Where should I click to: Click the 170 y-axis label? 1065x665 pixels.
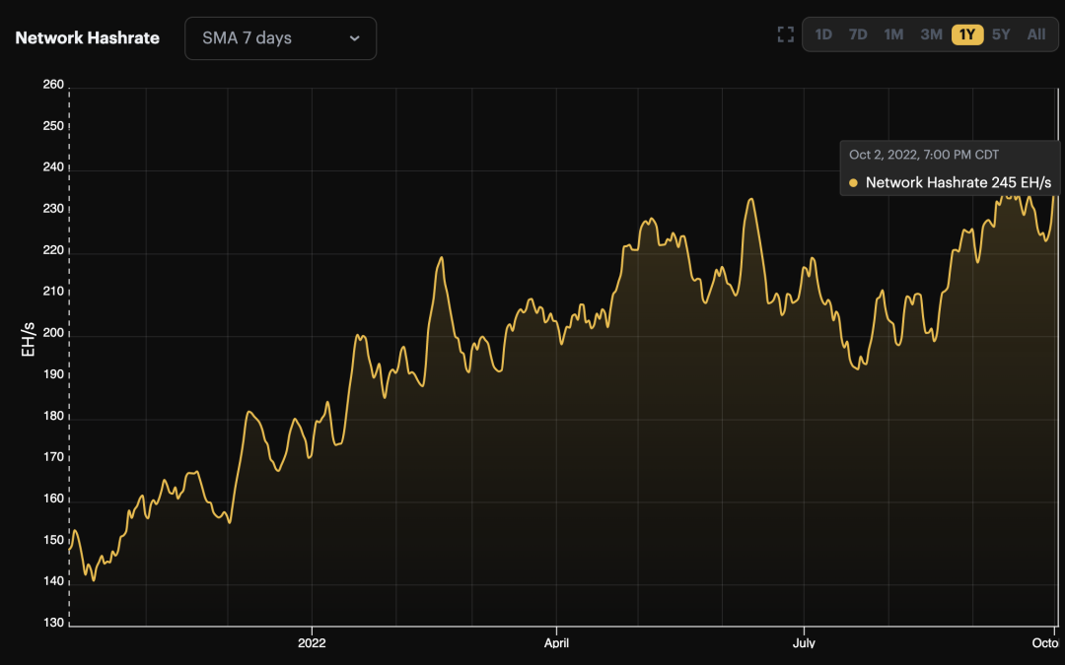[53, 457]
